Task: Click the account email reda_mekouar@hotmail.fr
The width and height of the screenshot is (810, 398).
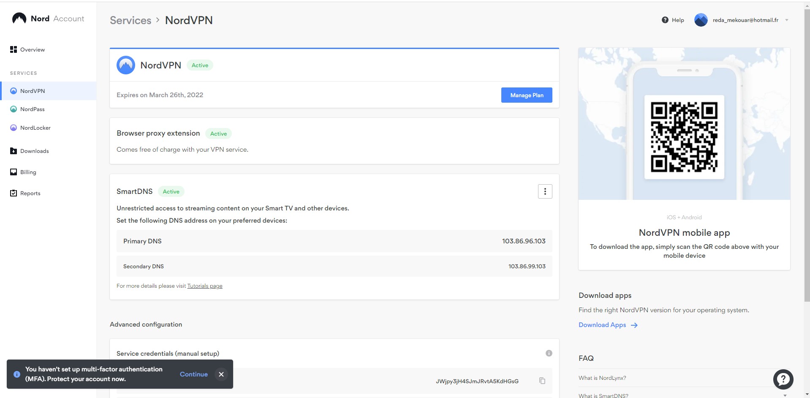Action: coord(745,20)
